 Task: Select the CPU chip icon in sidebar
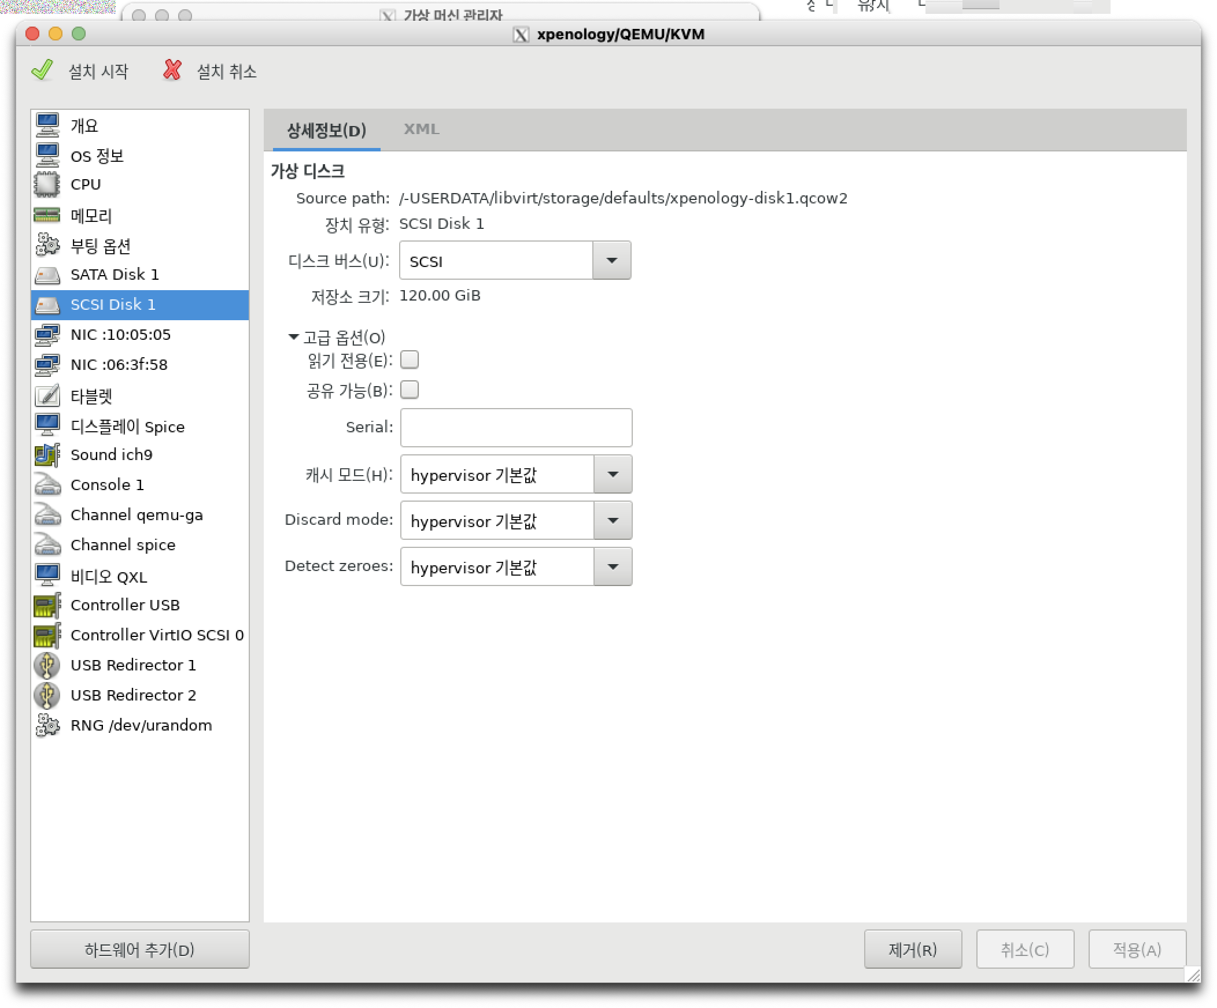[47, 185]
